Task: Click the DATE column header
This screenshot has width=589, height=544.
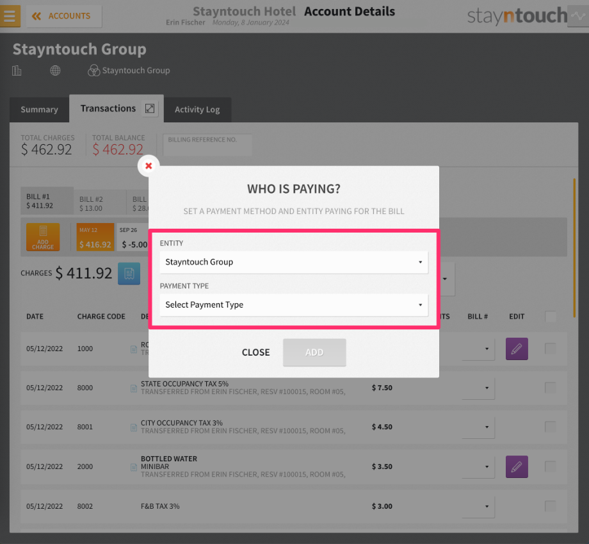Action: point(35,317)
